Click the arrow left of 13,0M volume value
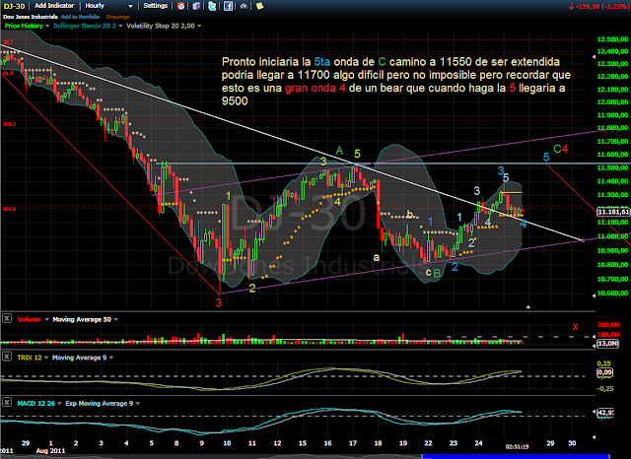631x459 pixels. pos(594,346)
